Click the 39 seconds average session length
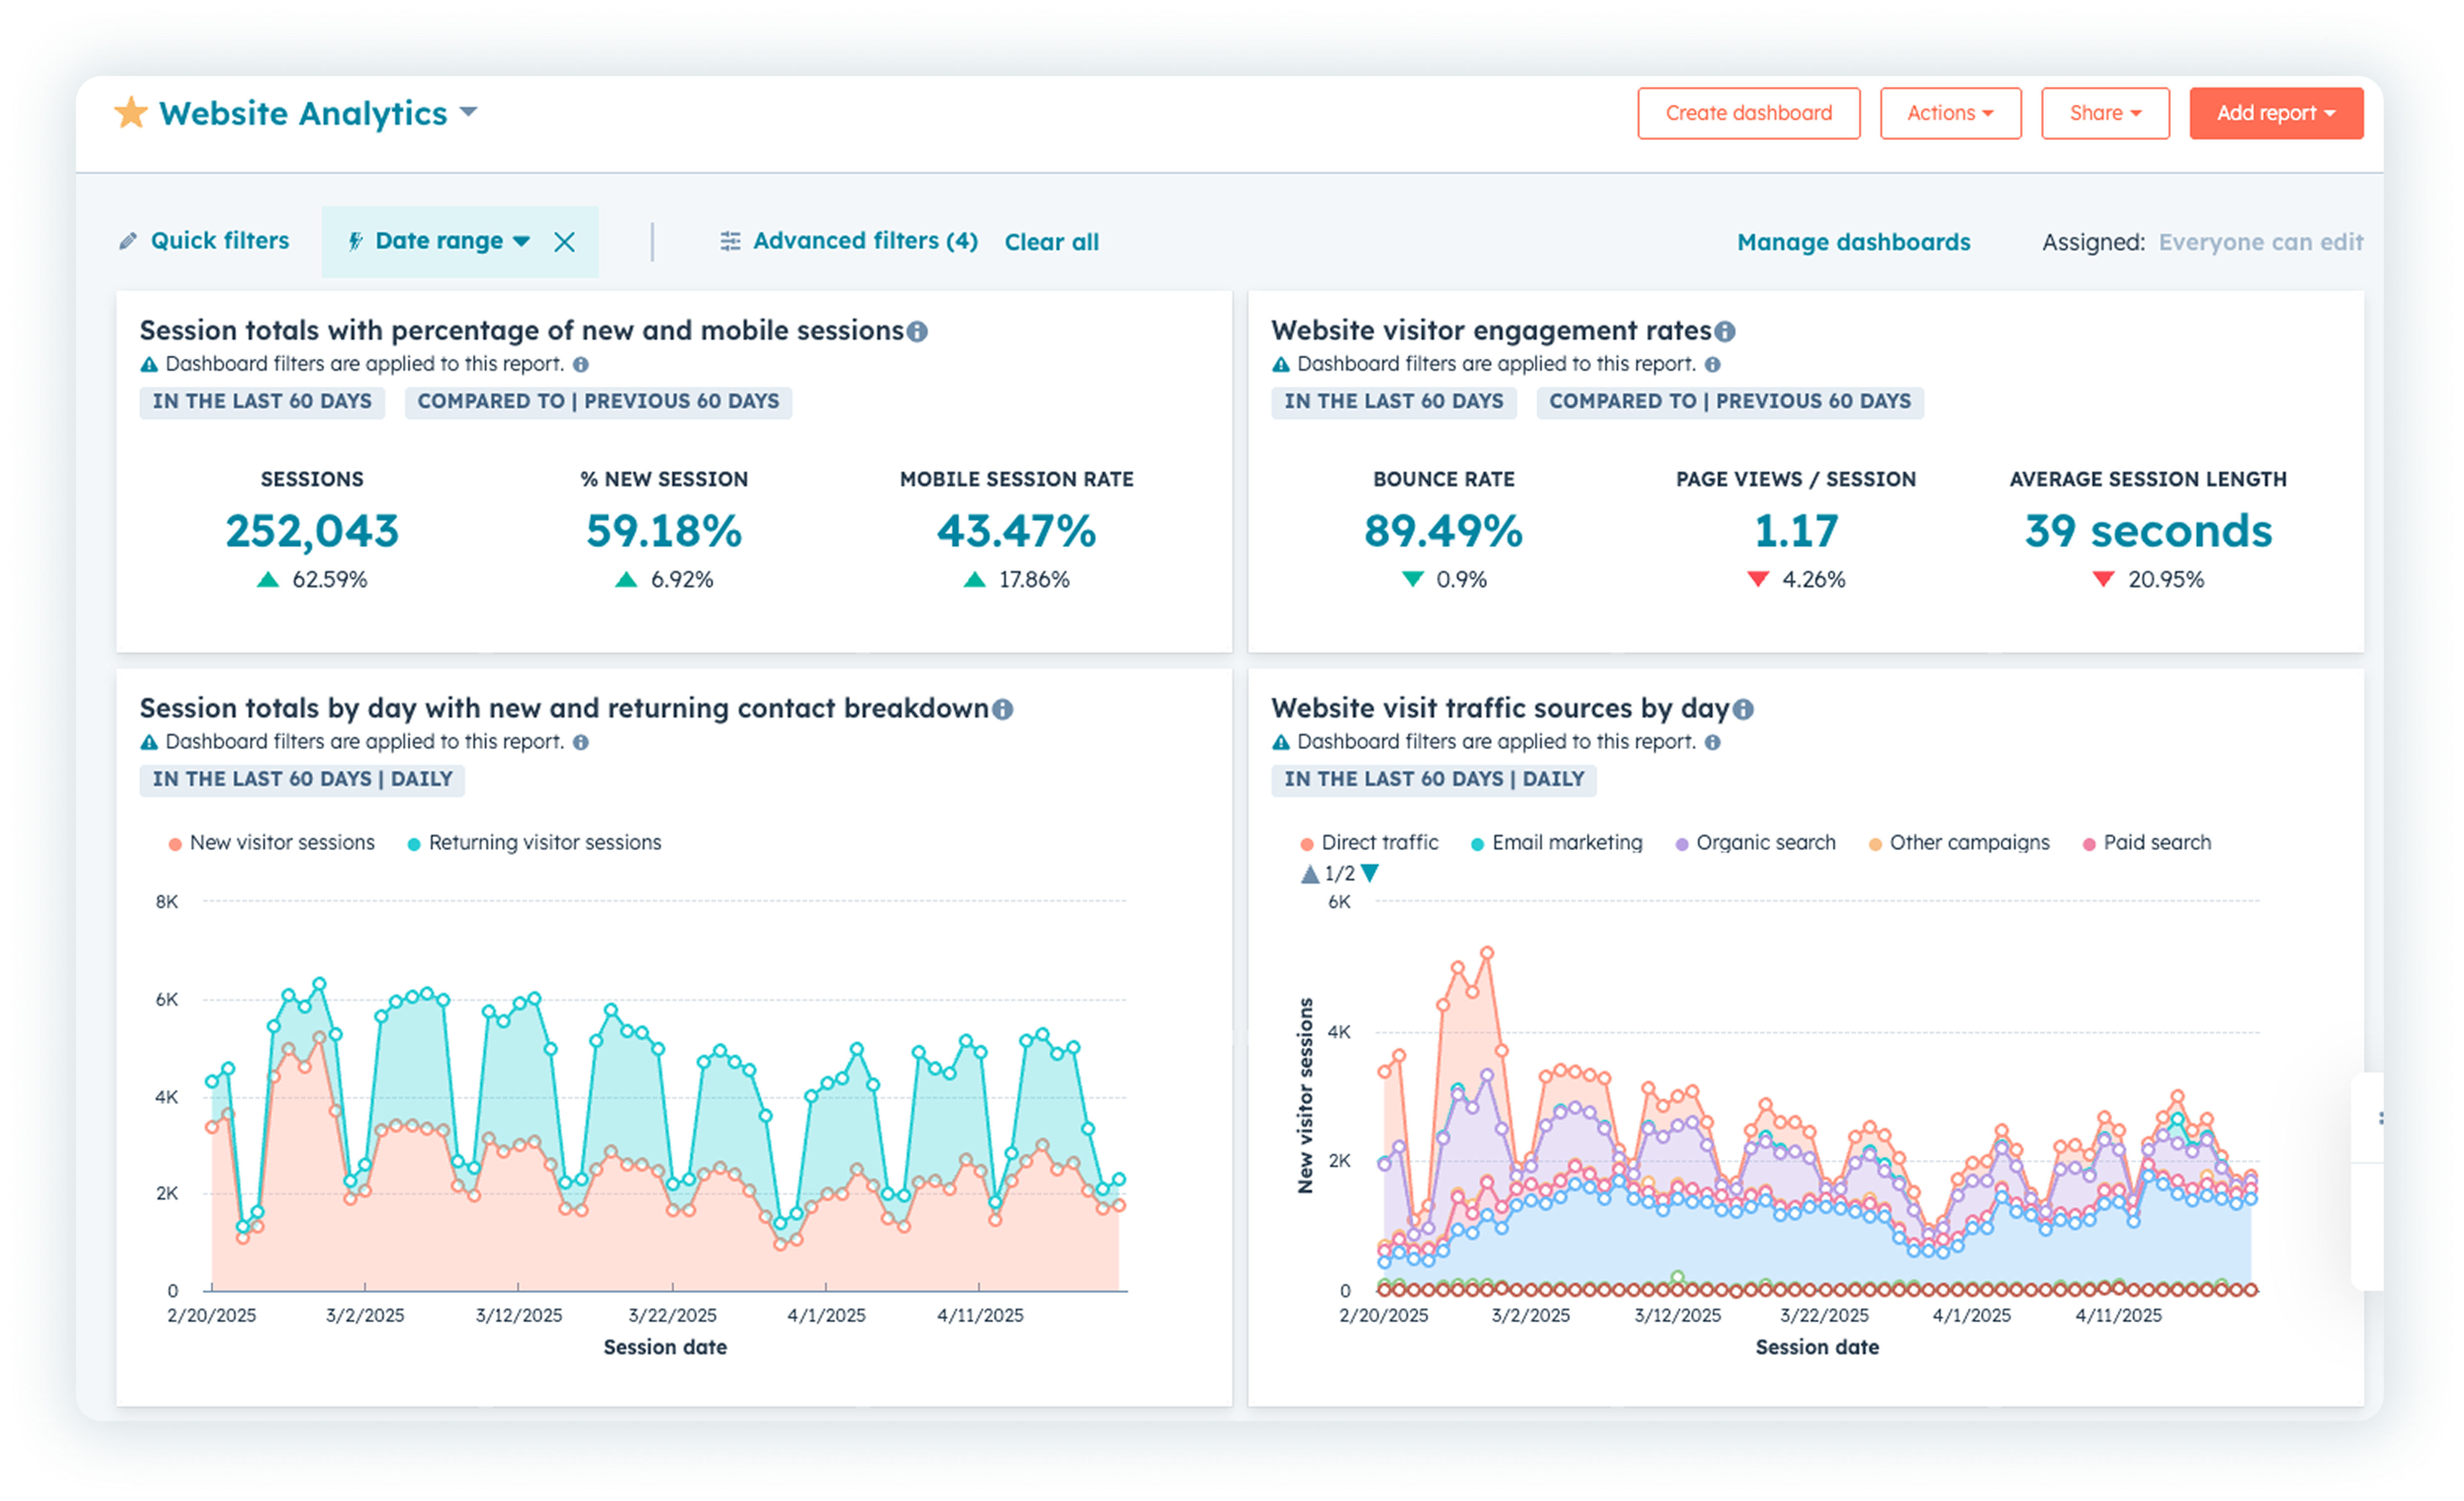This screenshot has width=2464, height=1501. [x=2149, y=531]
